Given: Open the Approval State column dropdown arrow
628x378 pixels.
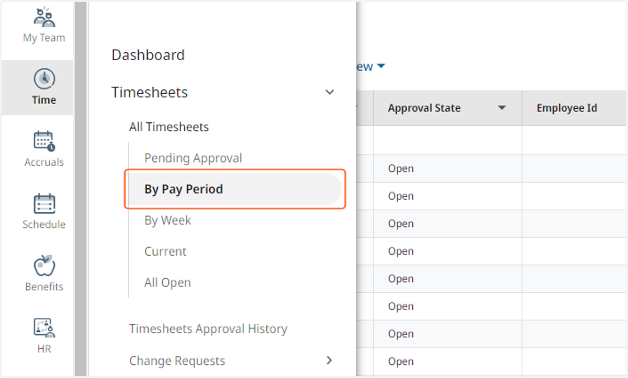Looking at the screenshot, I should click(x=501, y=108).
